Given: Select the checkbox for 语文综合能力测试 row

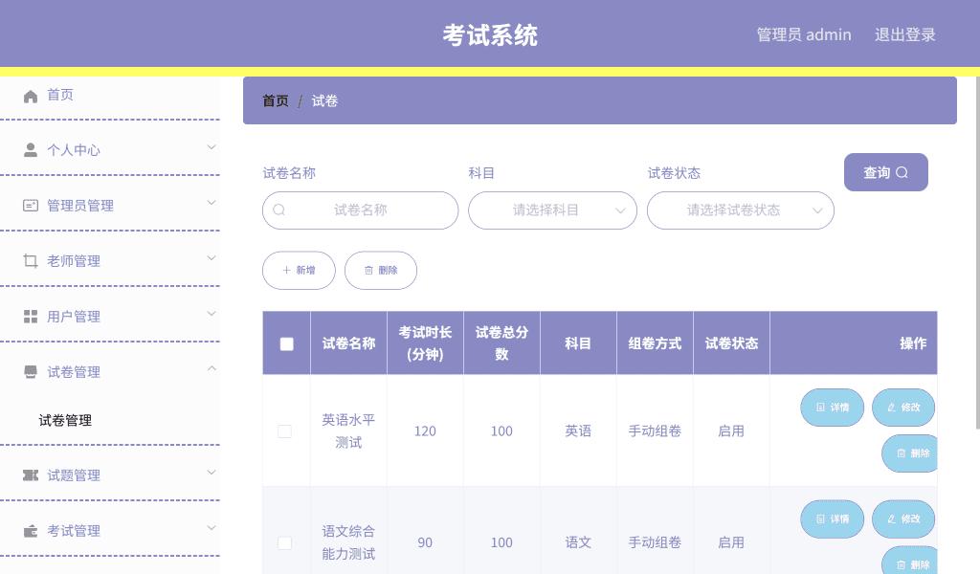Looking at the screenshot, I should pos(284,541).
